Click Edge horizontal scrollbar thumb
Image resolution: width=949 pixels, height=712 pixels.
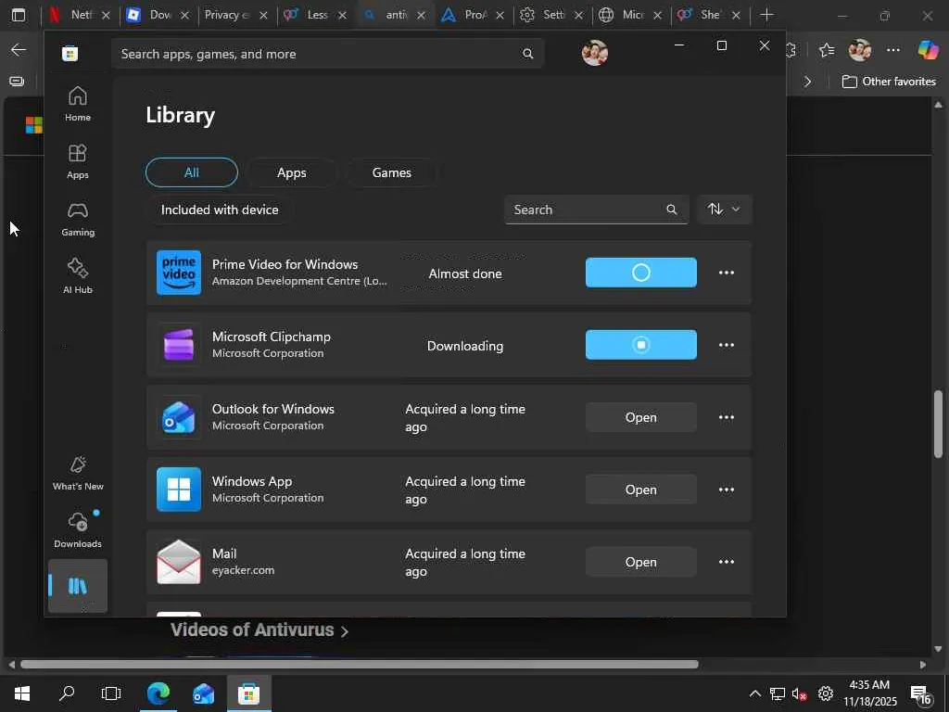click(360, 664)
